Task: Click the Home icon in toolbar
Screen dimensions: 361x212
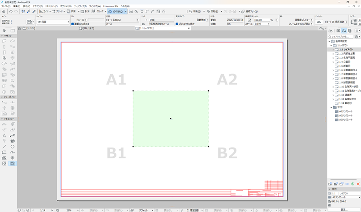Action: click(x=4, y=11)
